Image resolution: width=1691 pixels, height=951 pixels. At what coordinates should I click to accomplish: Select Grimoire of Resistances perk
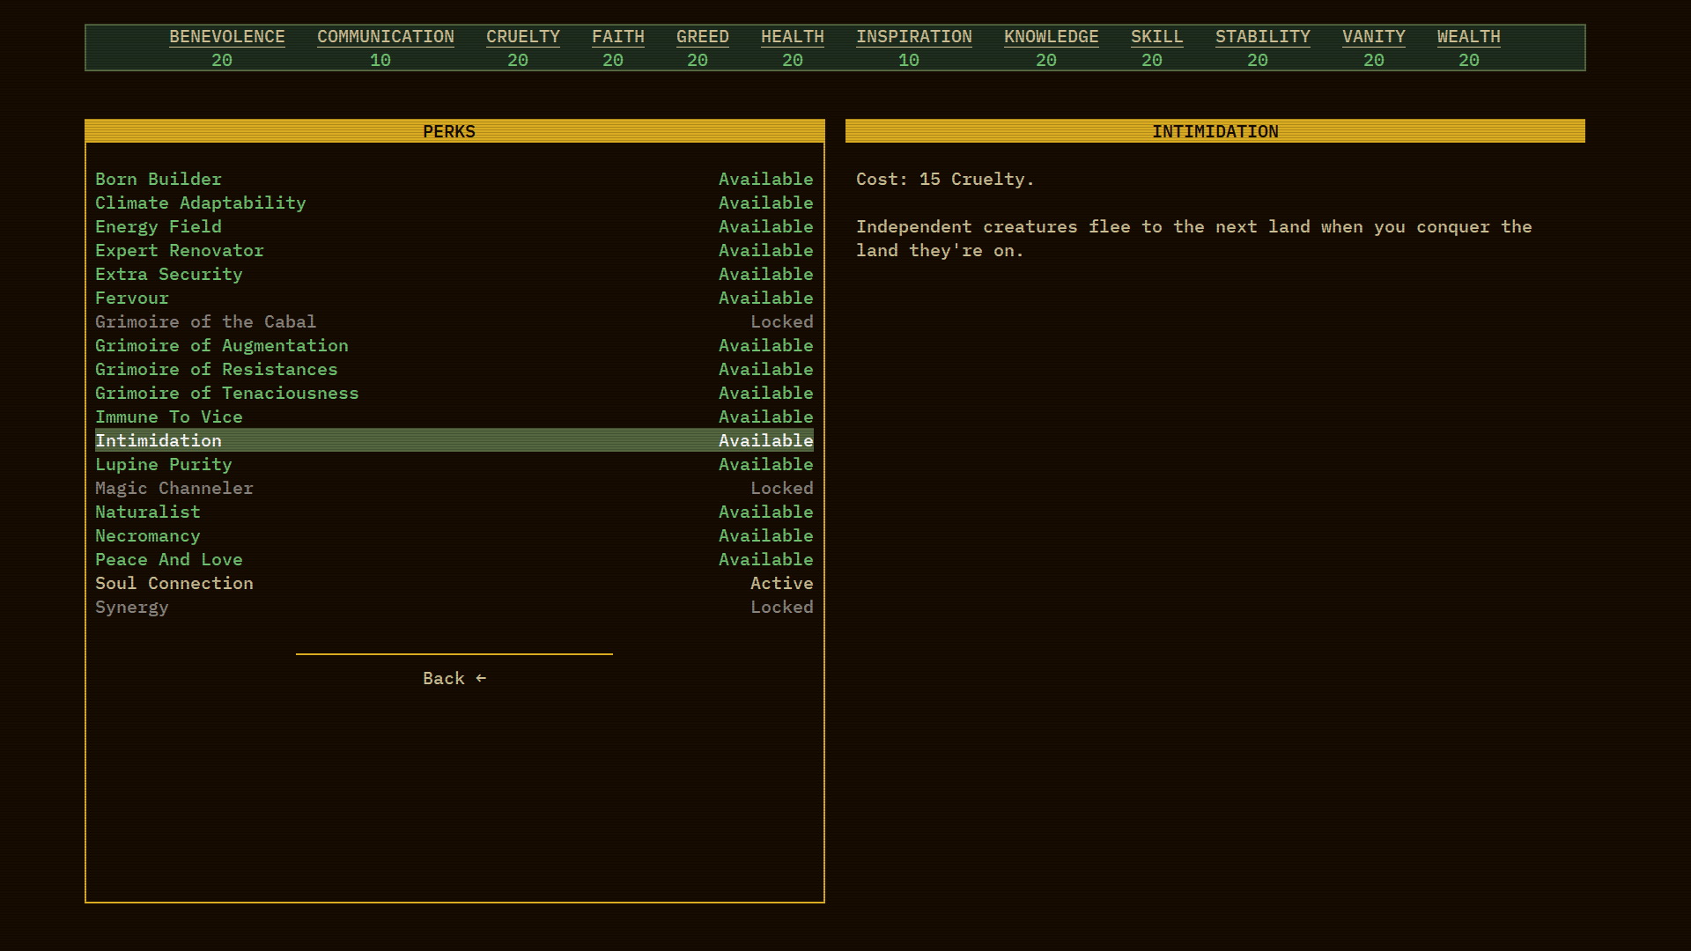[217, 369]
